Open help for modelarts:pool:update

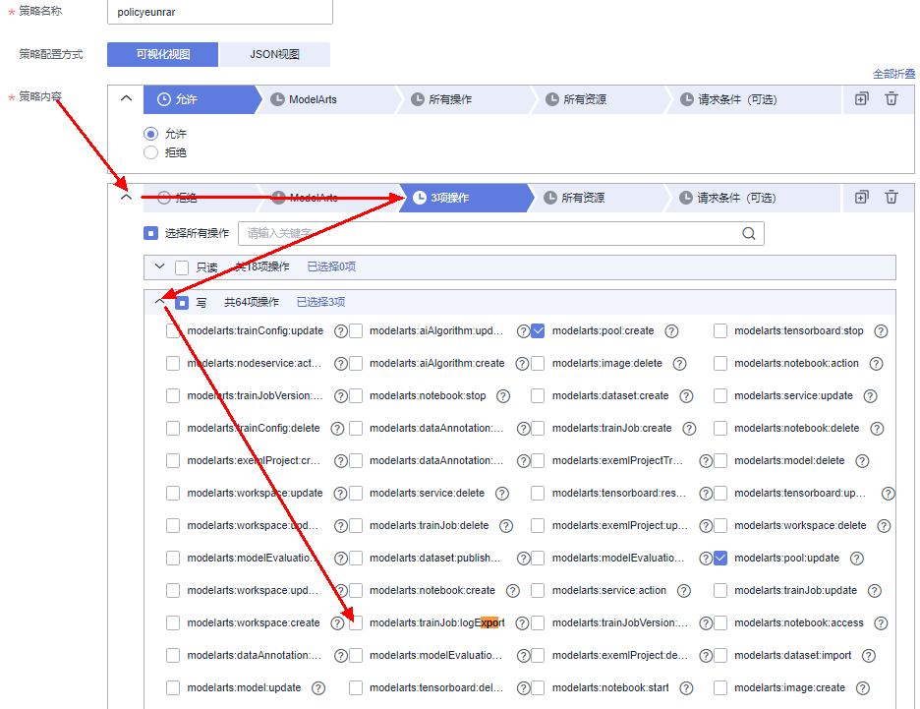pyautogui.click(x=857, y=559)
